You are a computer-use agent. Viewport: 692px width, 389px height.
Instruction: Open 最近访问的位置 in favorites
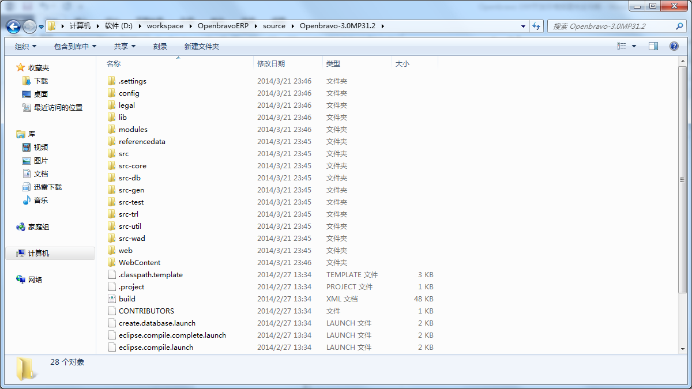58,107
